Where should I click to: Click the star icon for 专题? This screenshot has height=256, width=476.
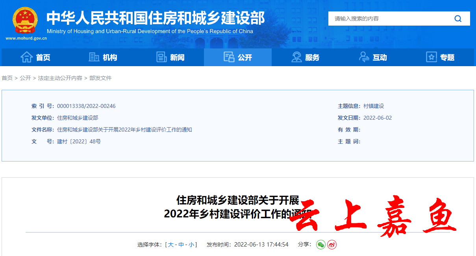click(x=432, y=57)
